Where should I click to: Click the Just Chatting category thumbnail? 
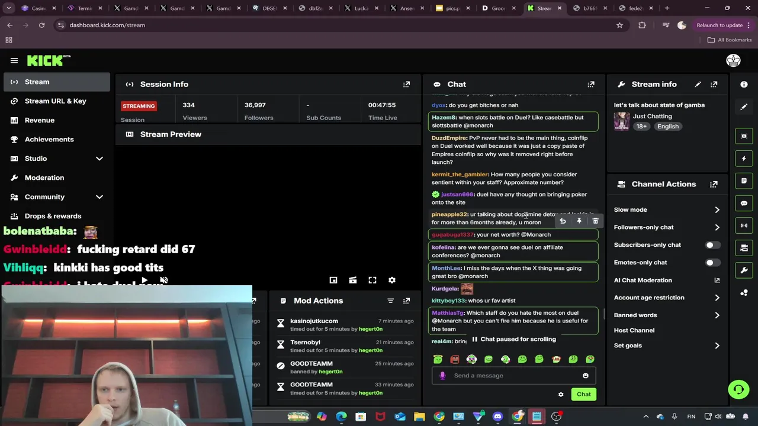pyautogui.click(x=622, y=121)
